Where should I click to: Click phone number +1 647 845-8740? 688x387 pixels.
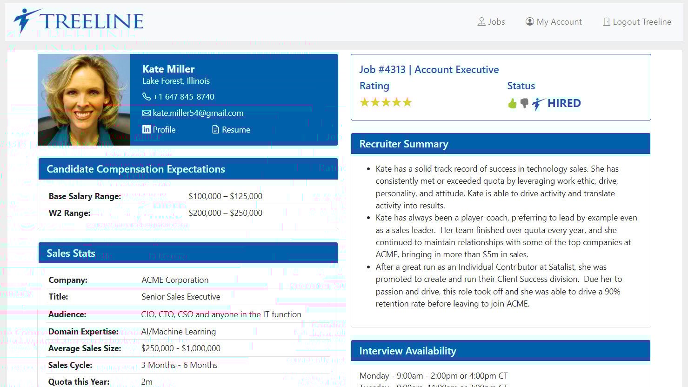click(x=184, y=97)
